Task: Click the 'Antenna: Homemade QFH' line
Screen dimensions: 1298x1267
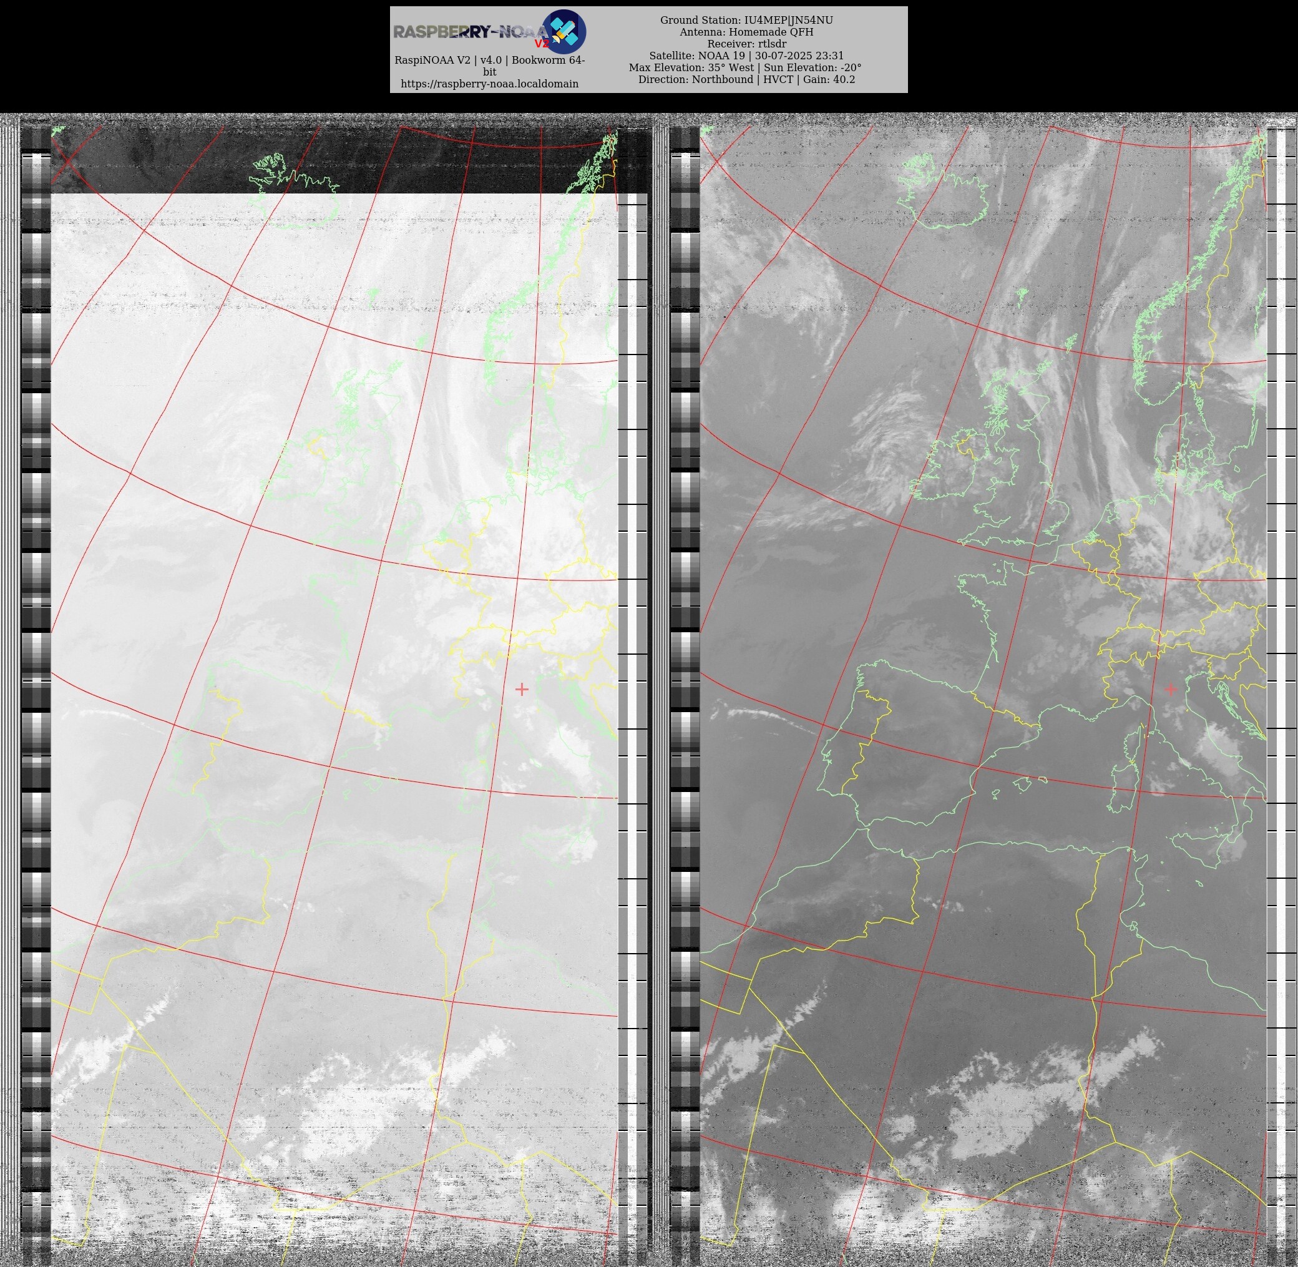Action: coord(746,32)
